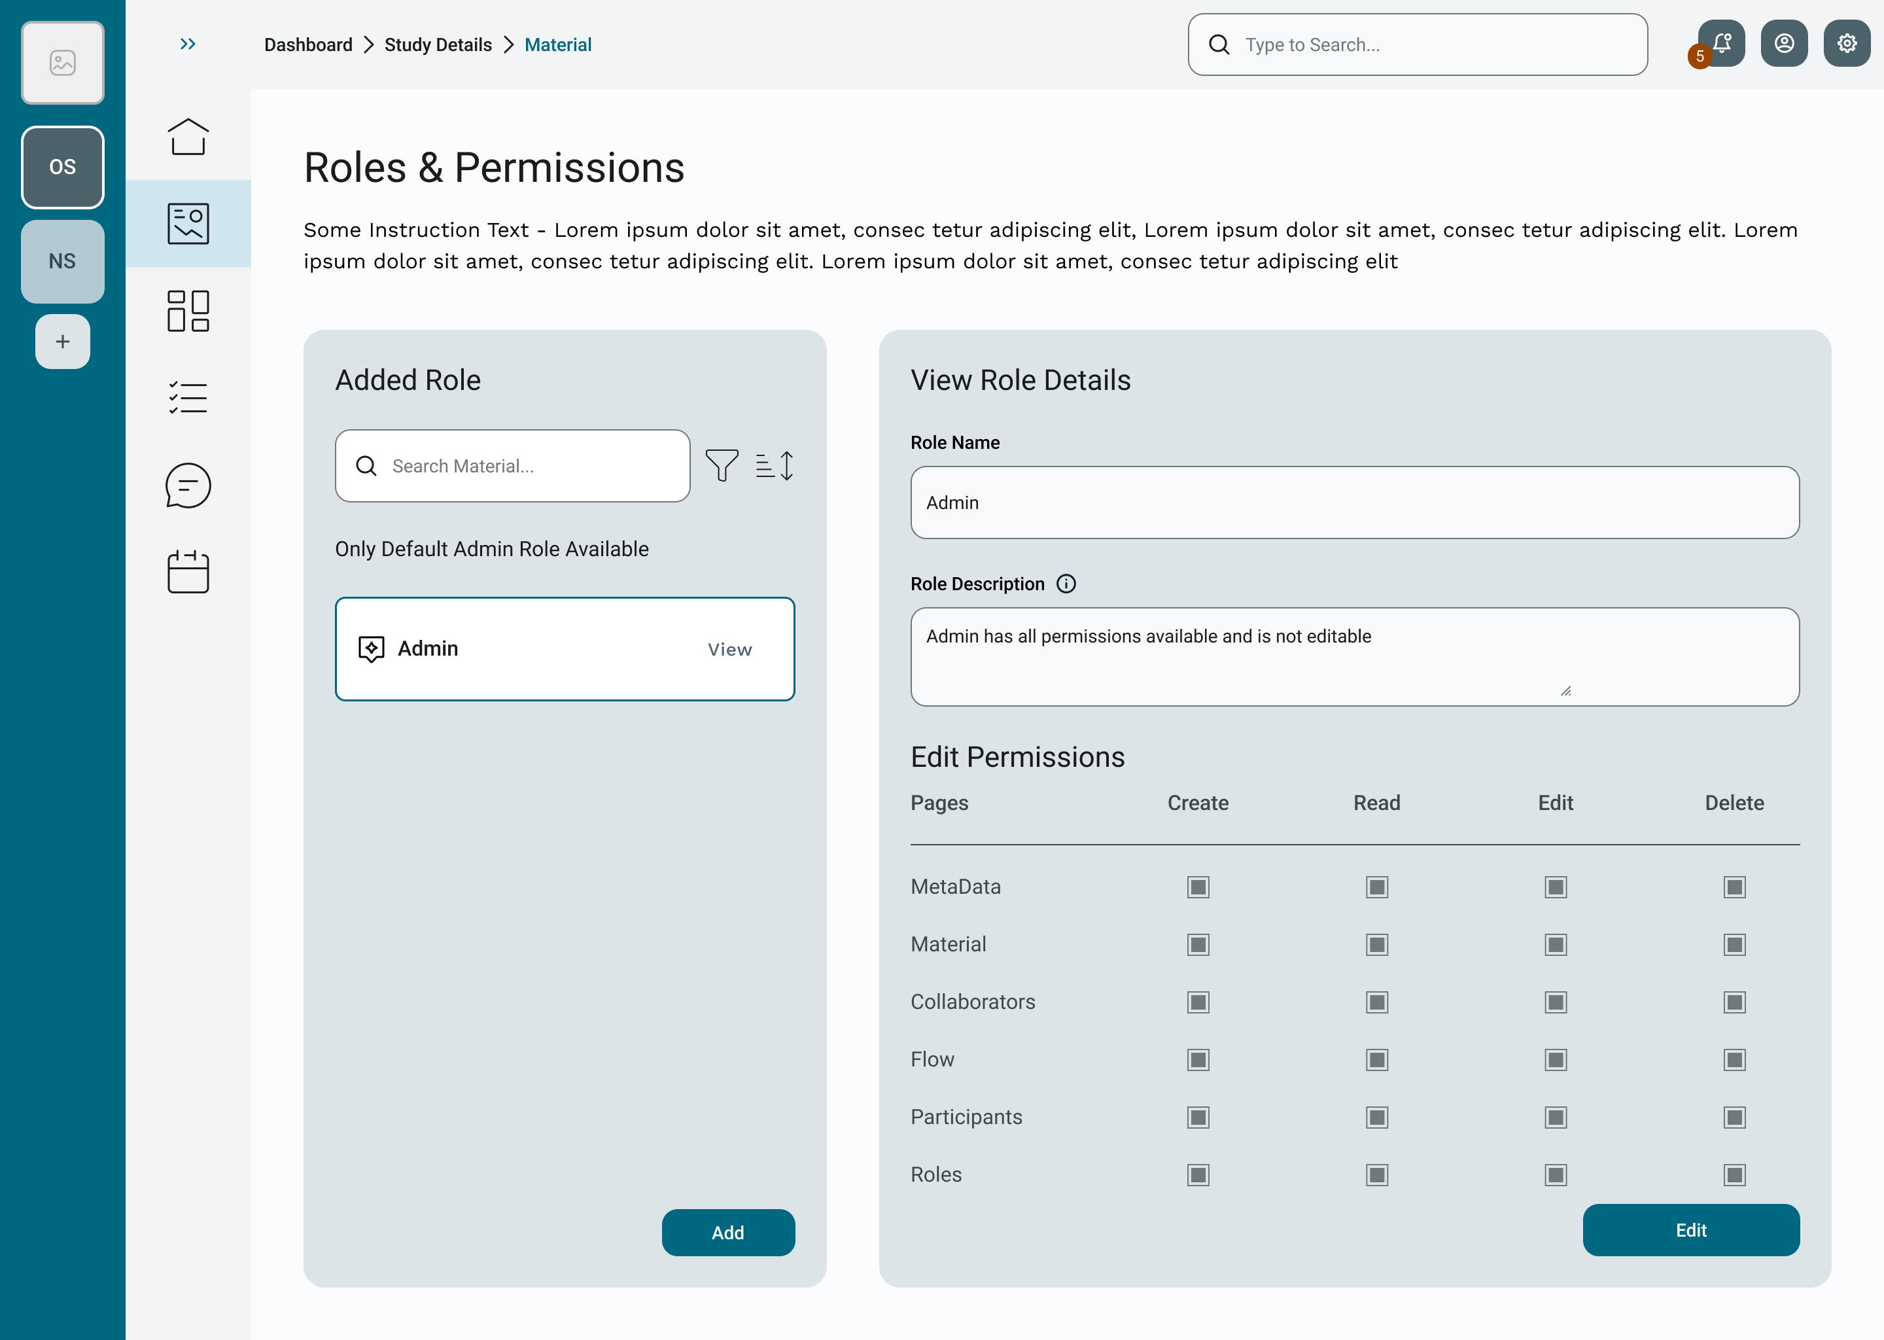
Task: Click the Create column header
Action: (x=1198, y=803)
